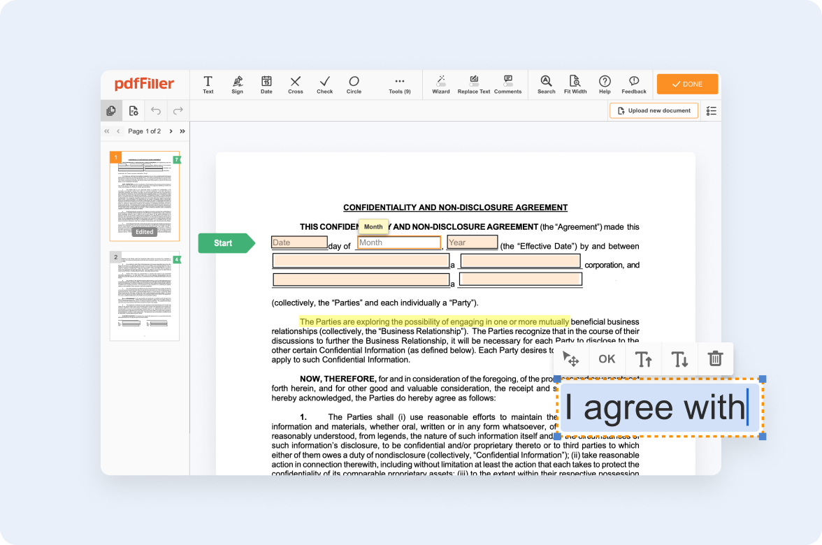
Task: Click the Upload new document button
Action: click(x=654, y=110)
